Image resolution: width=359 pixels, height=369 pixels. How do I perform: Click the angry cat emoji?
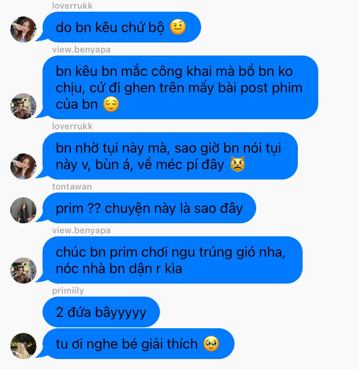point(238,164)
